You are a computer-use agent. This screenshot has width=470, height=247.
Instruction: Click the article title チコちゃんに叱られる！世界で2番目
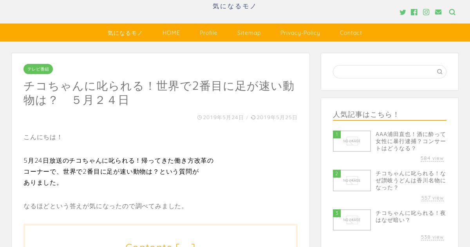coord(159,93)
